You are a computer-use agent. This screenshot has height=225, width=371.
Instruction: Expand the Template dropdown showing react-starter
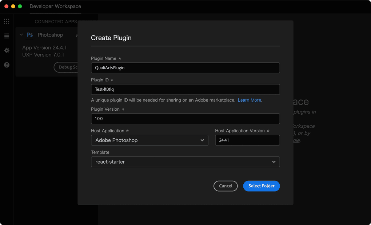tap(185, 162)
